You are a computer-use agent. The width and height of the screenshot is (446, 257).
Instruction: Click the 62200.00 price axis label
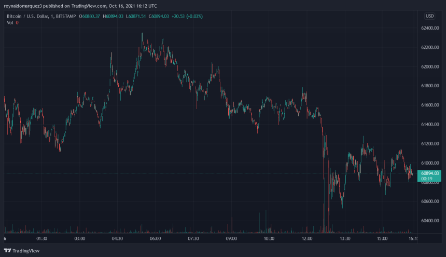tap(430, 47)
